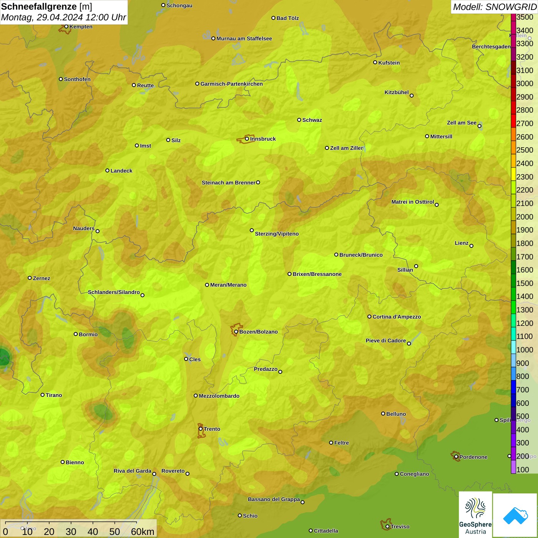Image resolution: width=538 pixels, height=538 pixels.
Task: Click the "Modell: SNOWGRID" label
Action: (x=495, y=7)
